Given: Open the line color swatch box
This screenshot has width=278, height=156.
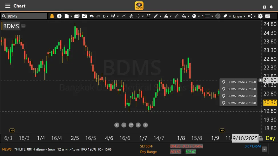Looking at the screenshot, I should (208, 16).
